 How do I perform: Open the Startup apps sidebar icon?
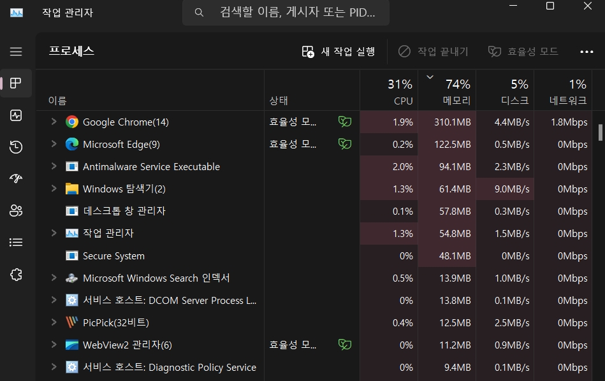click(x=16, y=178)
